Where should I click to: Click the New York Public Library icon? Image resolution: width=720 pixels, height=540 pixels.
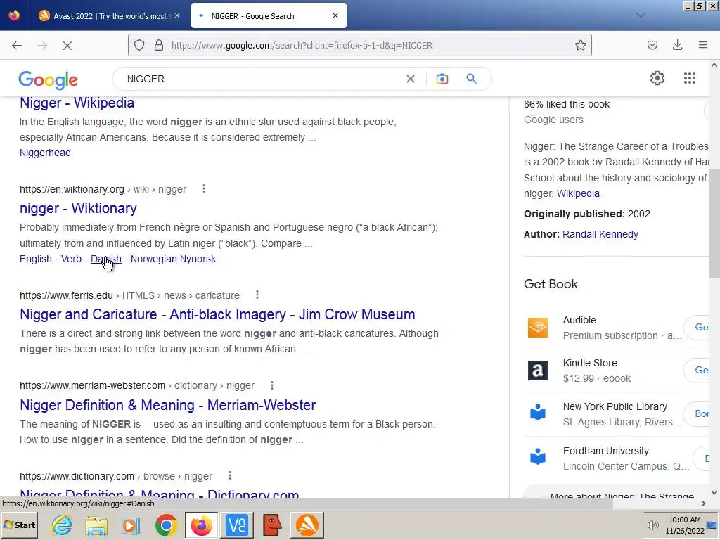(538, 413)
